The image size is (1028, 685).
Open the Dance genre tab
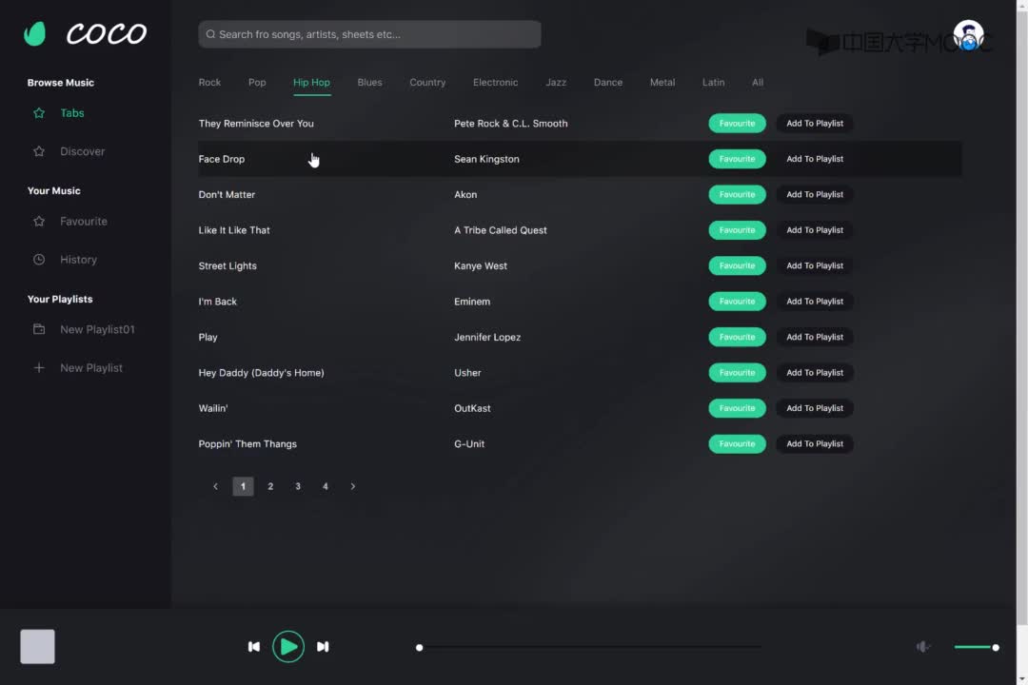pos(607,83)
